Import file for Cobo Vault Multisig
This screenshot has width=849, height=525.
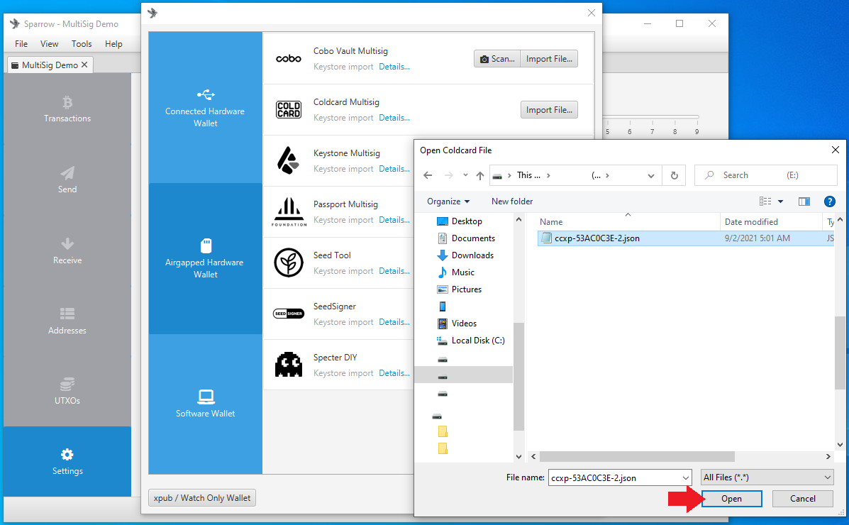coord(549,58)
